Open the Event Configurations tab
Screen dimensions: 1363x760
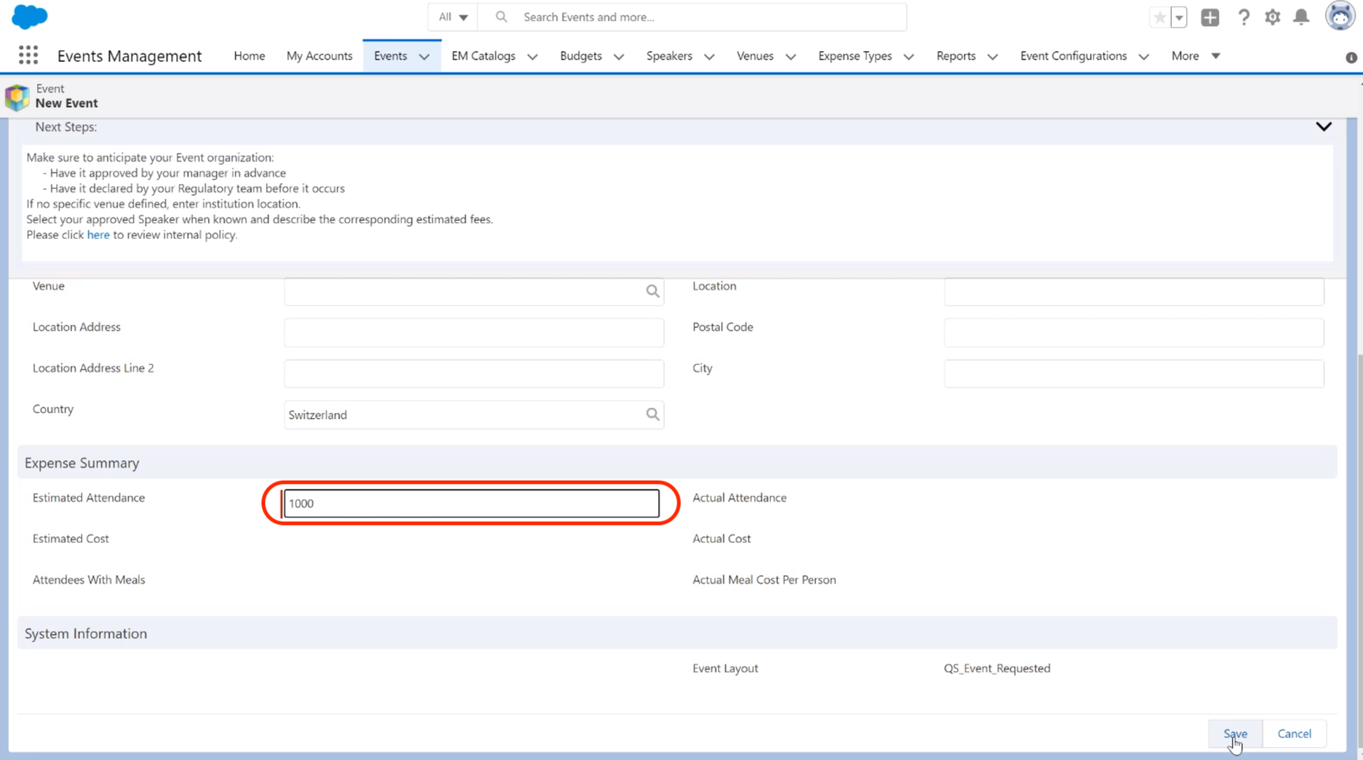1073,56
